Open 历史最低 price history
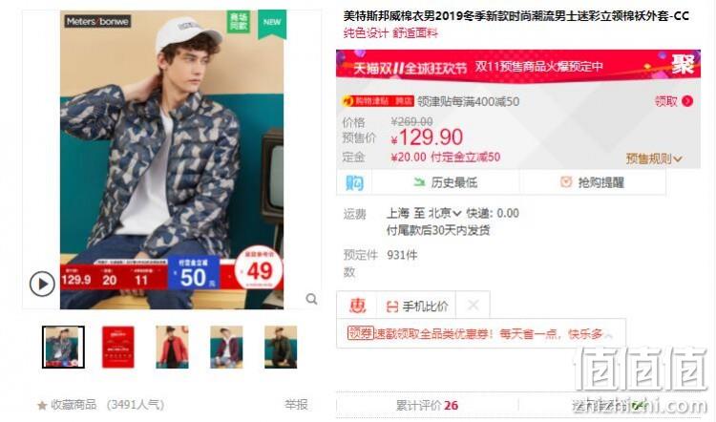 445,182
